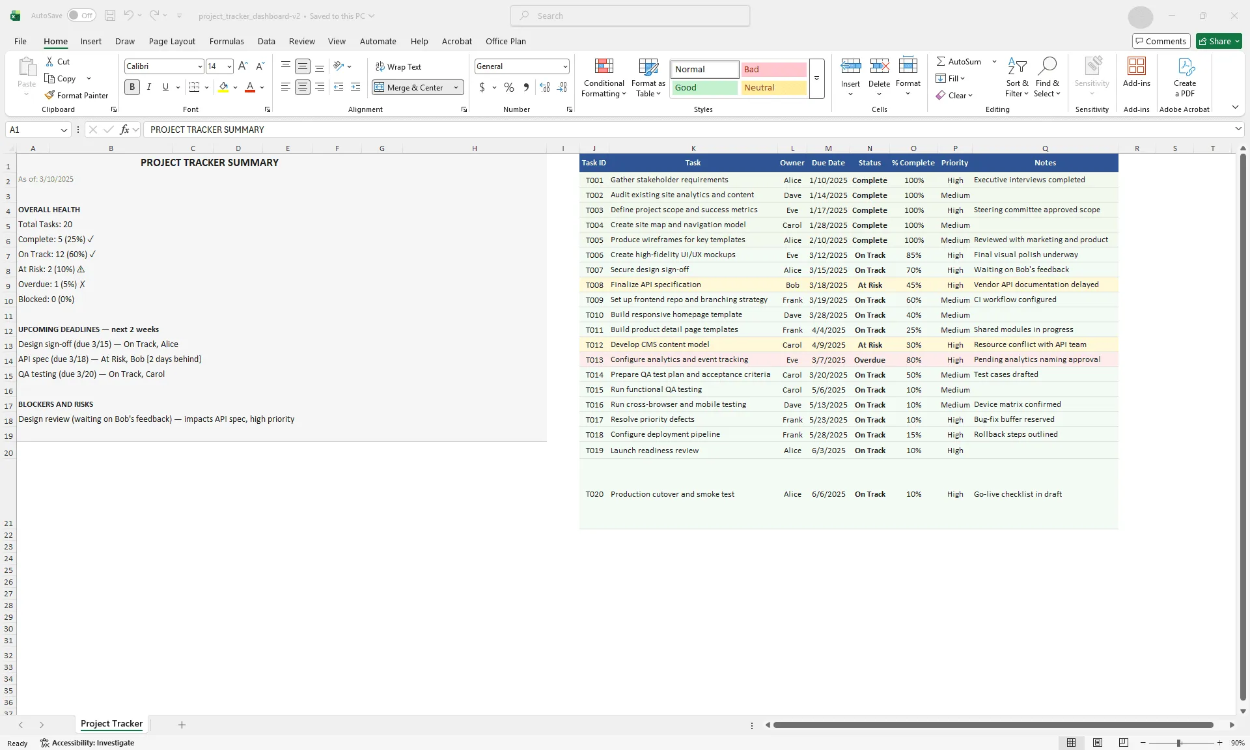Switch to the Formulas ribbon tab
The image size is (1250, 750).
(x=226, y=41)
